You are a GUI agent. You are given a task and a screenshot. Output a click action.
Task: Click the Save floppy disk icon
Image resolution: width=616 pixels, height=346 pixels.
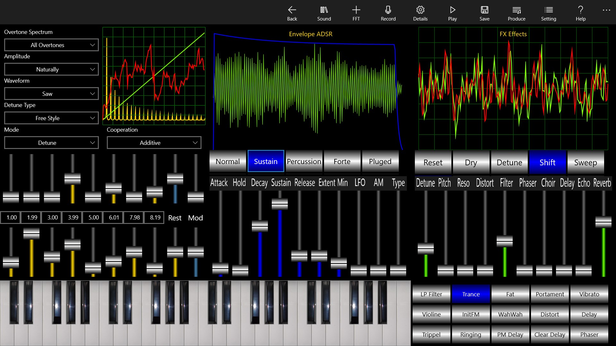[x=484, y=10]
